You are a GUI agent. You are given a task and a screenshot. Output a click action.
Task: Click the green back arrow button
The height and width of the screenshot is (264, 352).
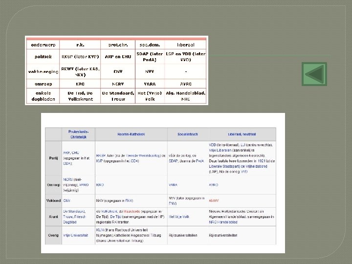(314, 74)
